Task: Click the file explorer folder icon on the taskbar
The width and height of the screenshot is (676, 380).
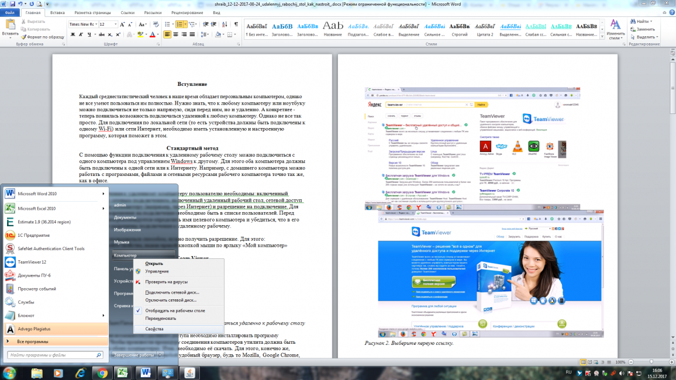Action: [37, 373]
